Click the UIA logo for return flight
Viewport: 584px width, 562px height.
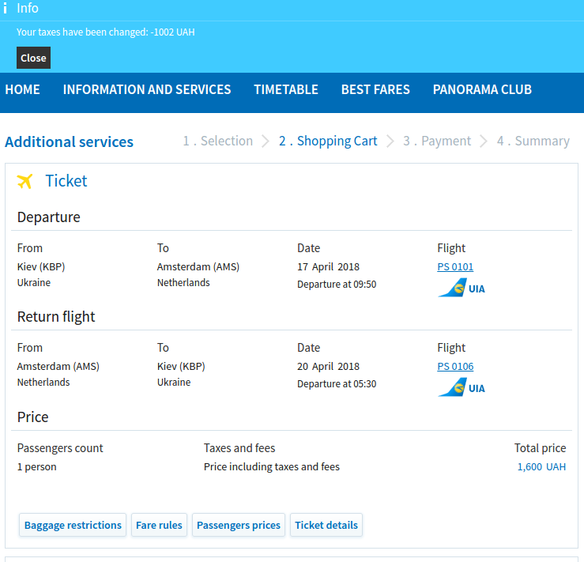(x=462, y=387)
